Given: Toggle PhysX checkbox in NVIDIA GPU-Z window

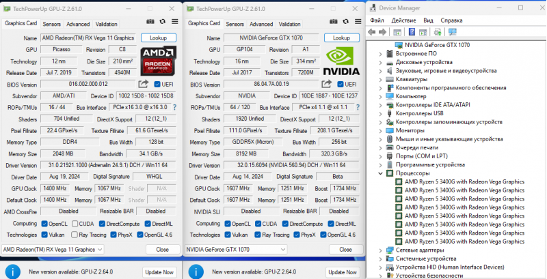Looking at the screenshot, I should coord(297,235).
